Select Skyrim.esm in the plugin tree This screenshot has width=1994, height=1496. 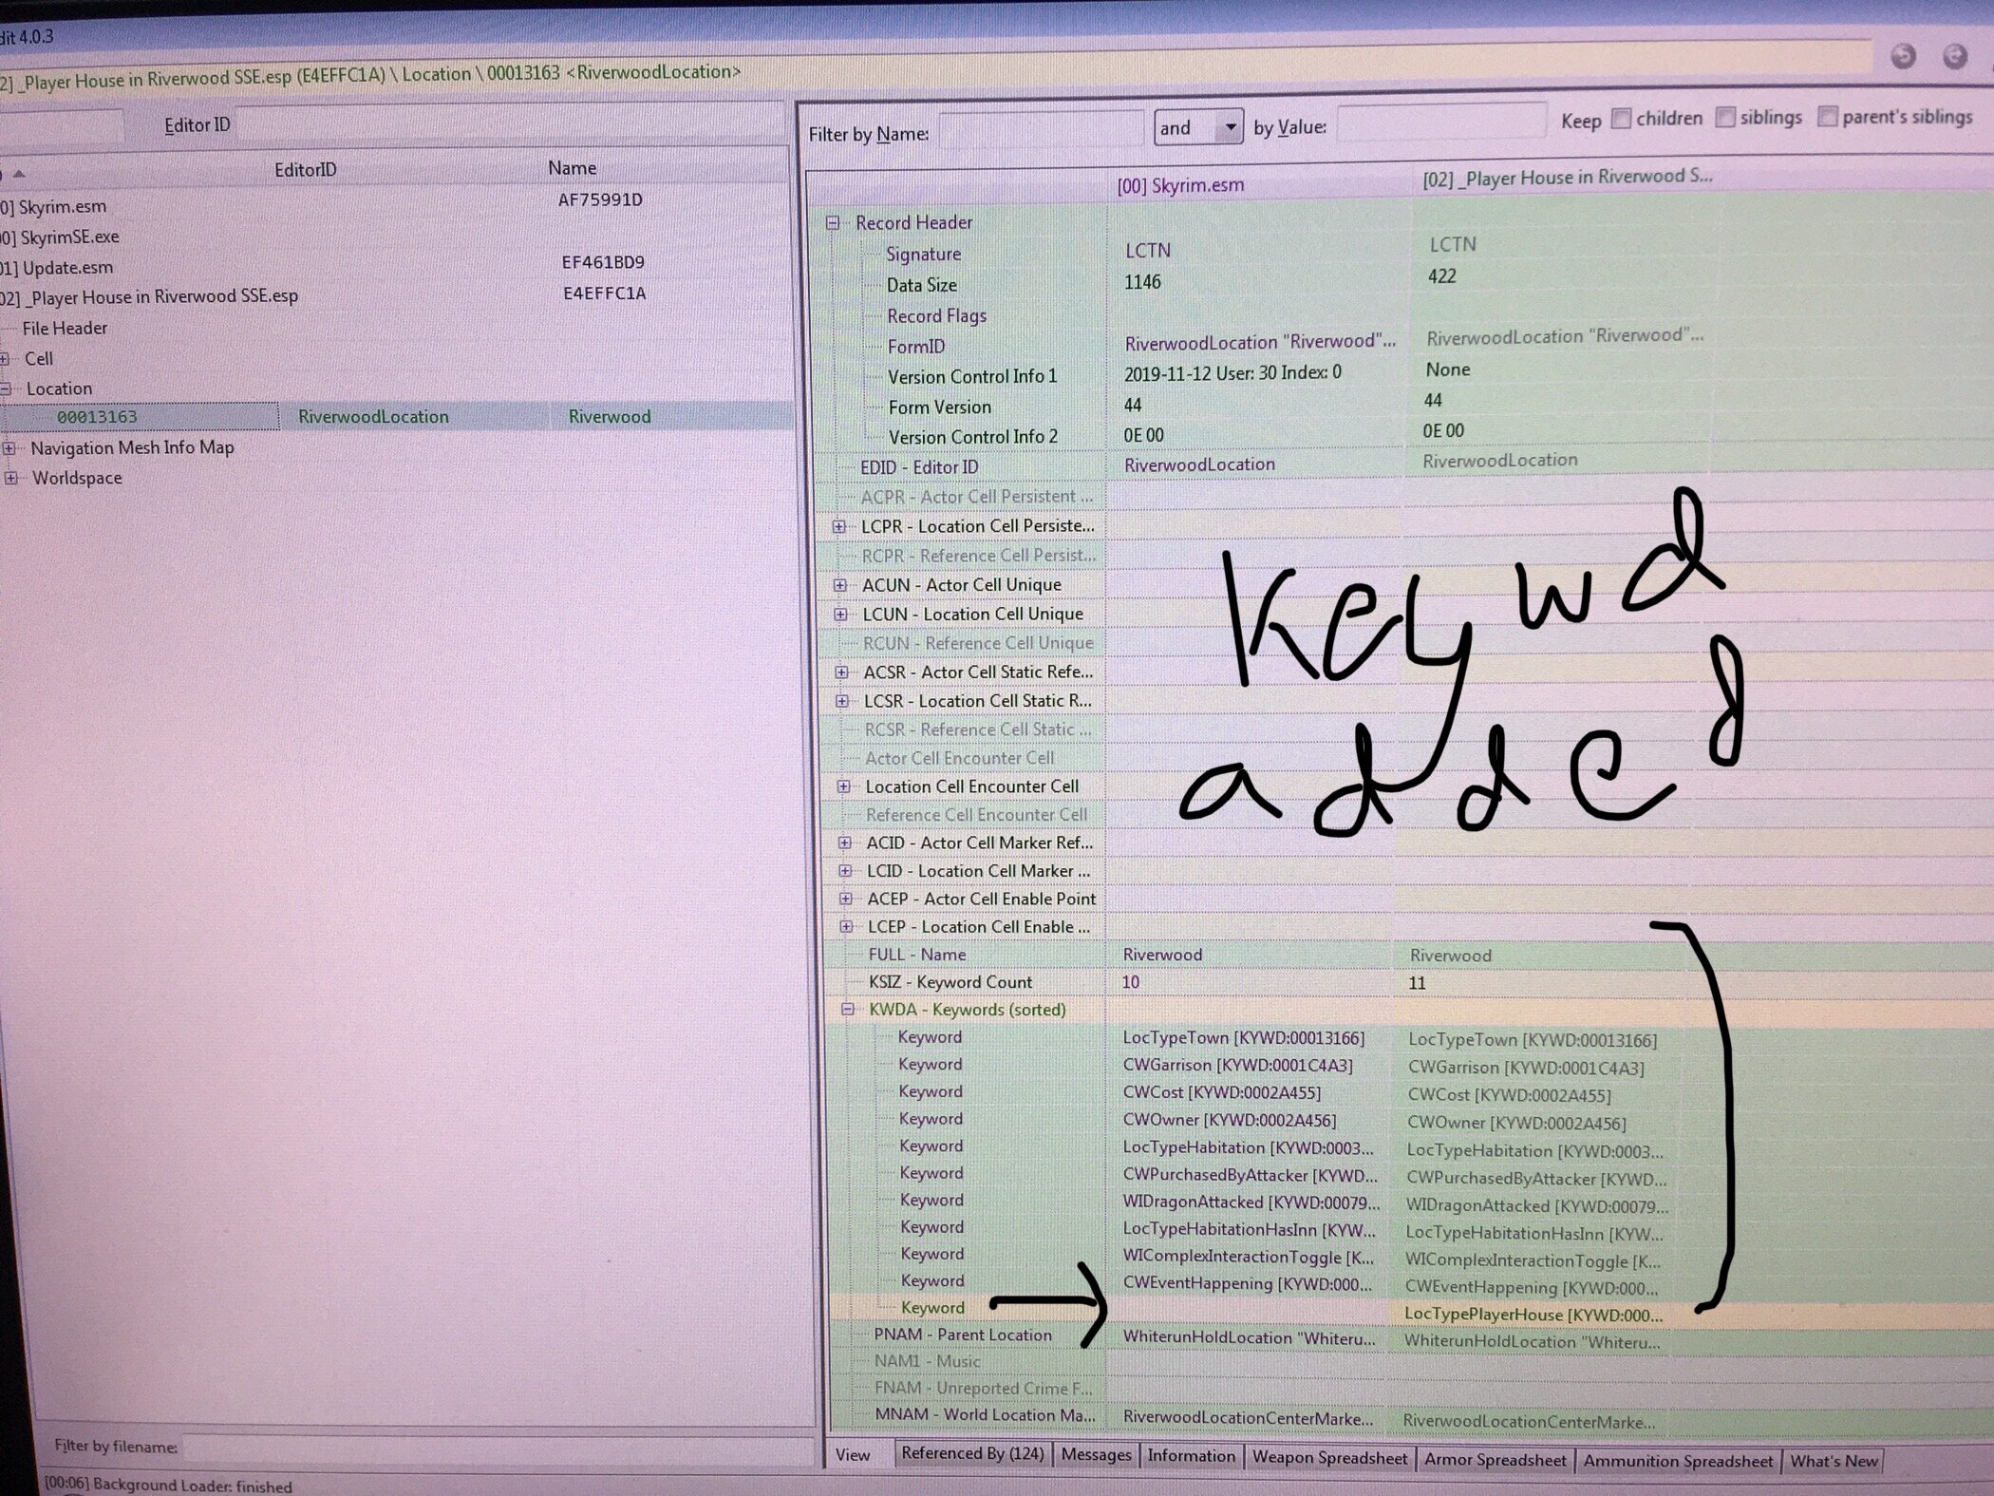tap(62, 207)
